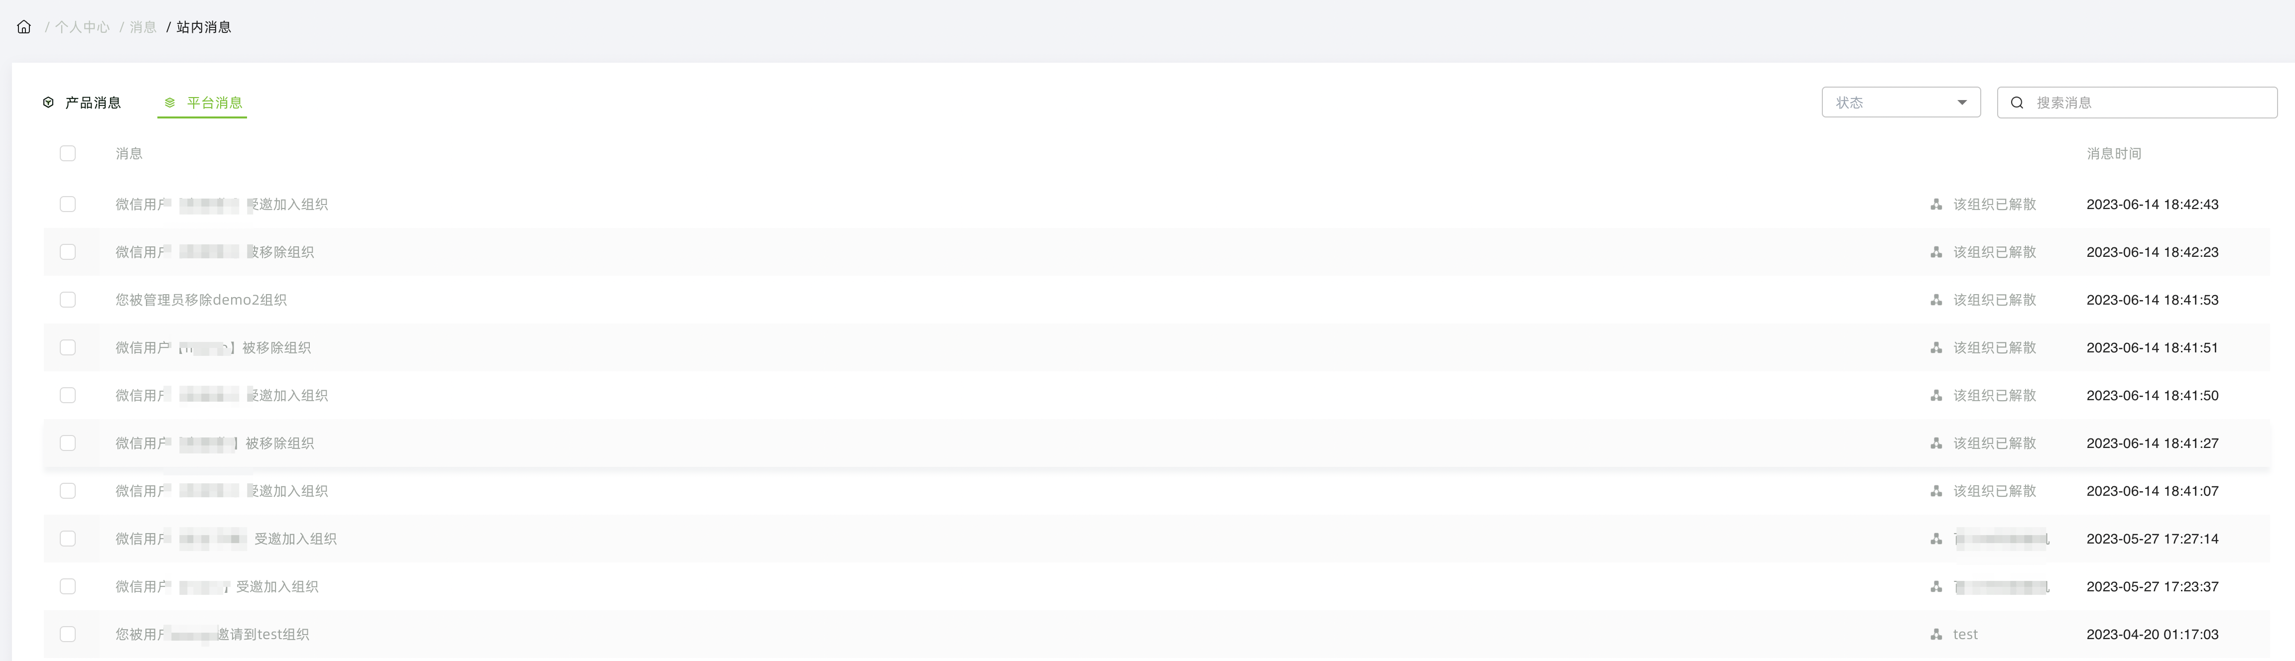This screenshot has height=661, width=2295.
Task: Click organization icon on 17:27:14 row
Action: 1936,539
